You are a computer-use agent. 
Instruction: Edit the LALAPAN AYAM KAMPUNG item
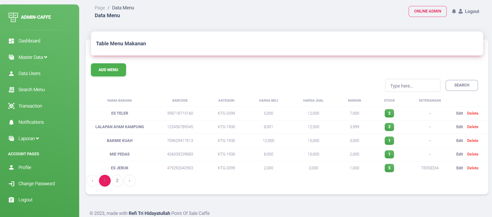459,127
